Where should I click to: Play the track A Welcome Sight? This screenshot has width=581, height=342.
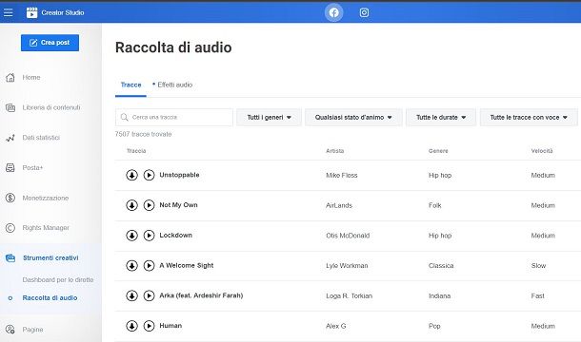pyautogui.click(x=149, y=265)
